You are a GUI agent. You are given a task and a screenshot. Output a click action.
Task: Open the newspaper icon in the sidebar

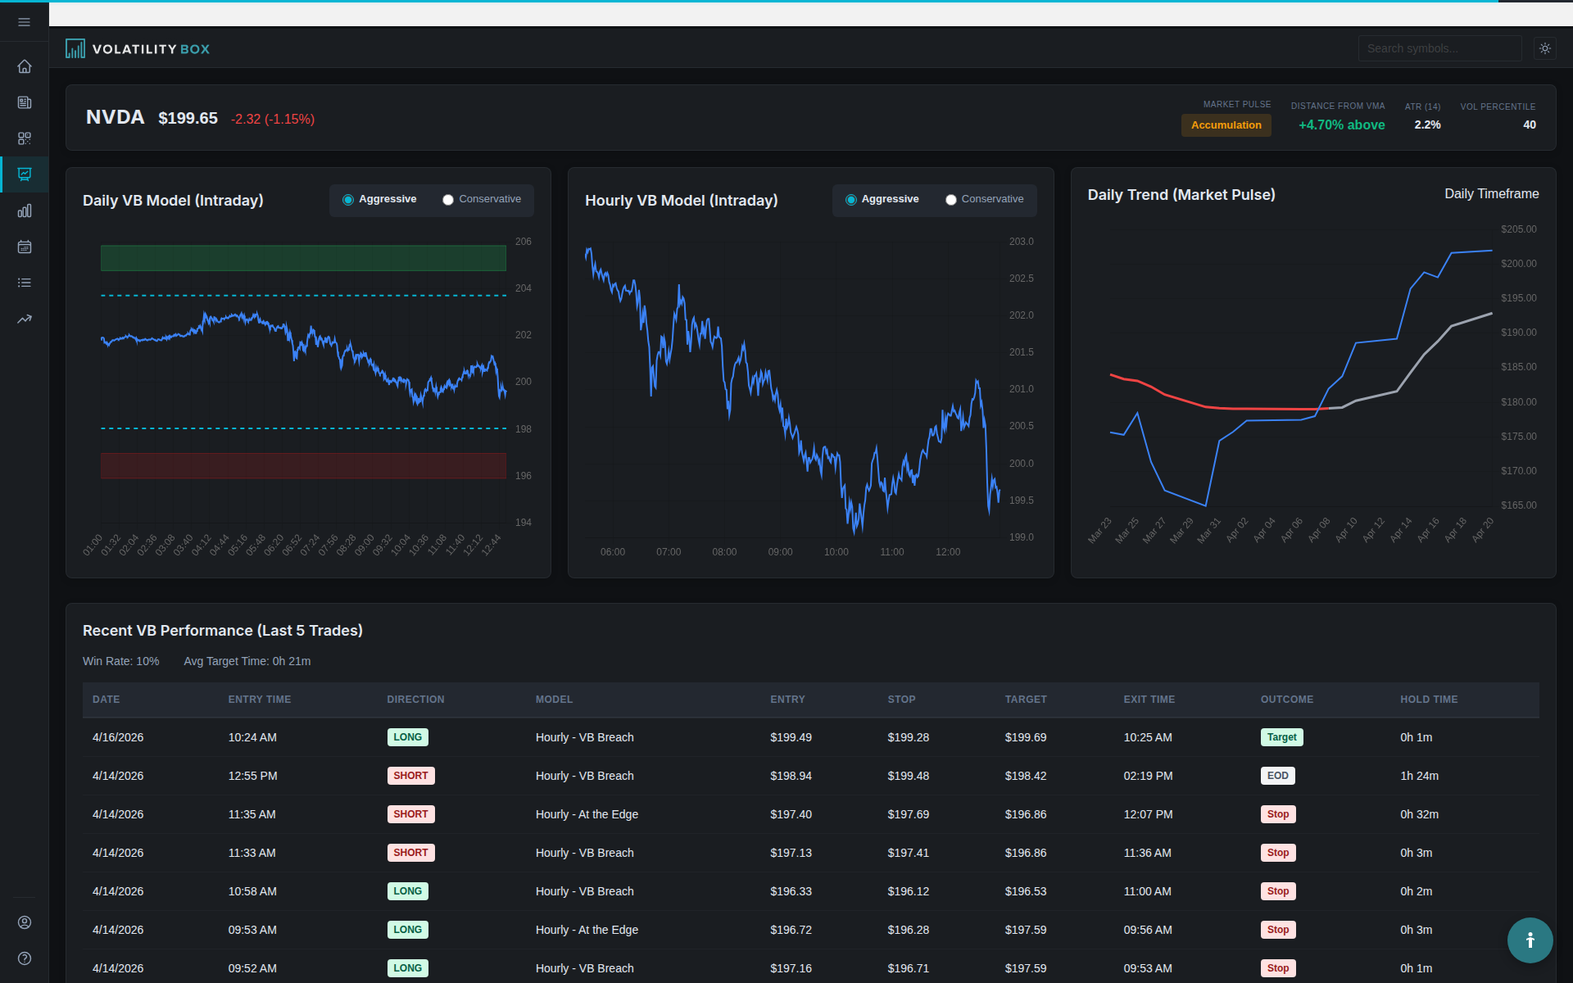point(25,102)
